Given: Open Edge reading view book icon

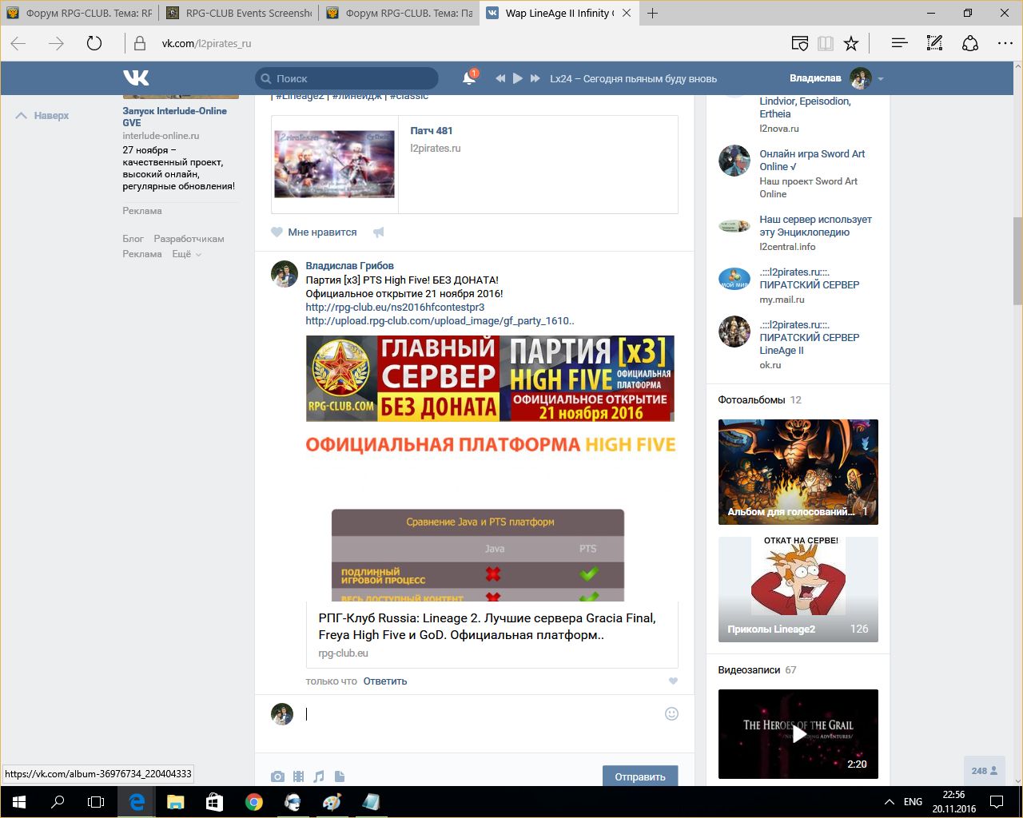Looking at the screenshot, I should (x=826, y=43).
